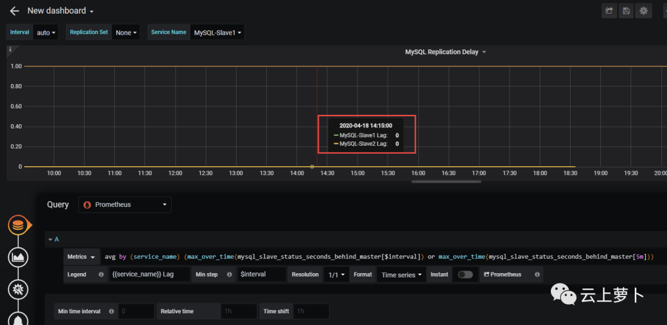Open the Metrics dropdown button
The image size is (667, 325).
[82, 257]
